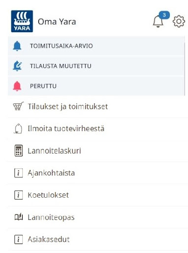Click the shopping cart icon
This screenshot has width=188, height=253.
[x=18, y=106]
